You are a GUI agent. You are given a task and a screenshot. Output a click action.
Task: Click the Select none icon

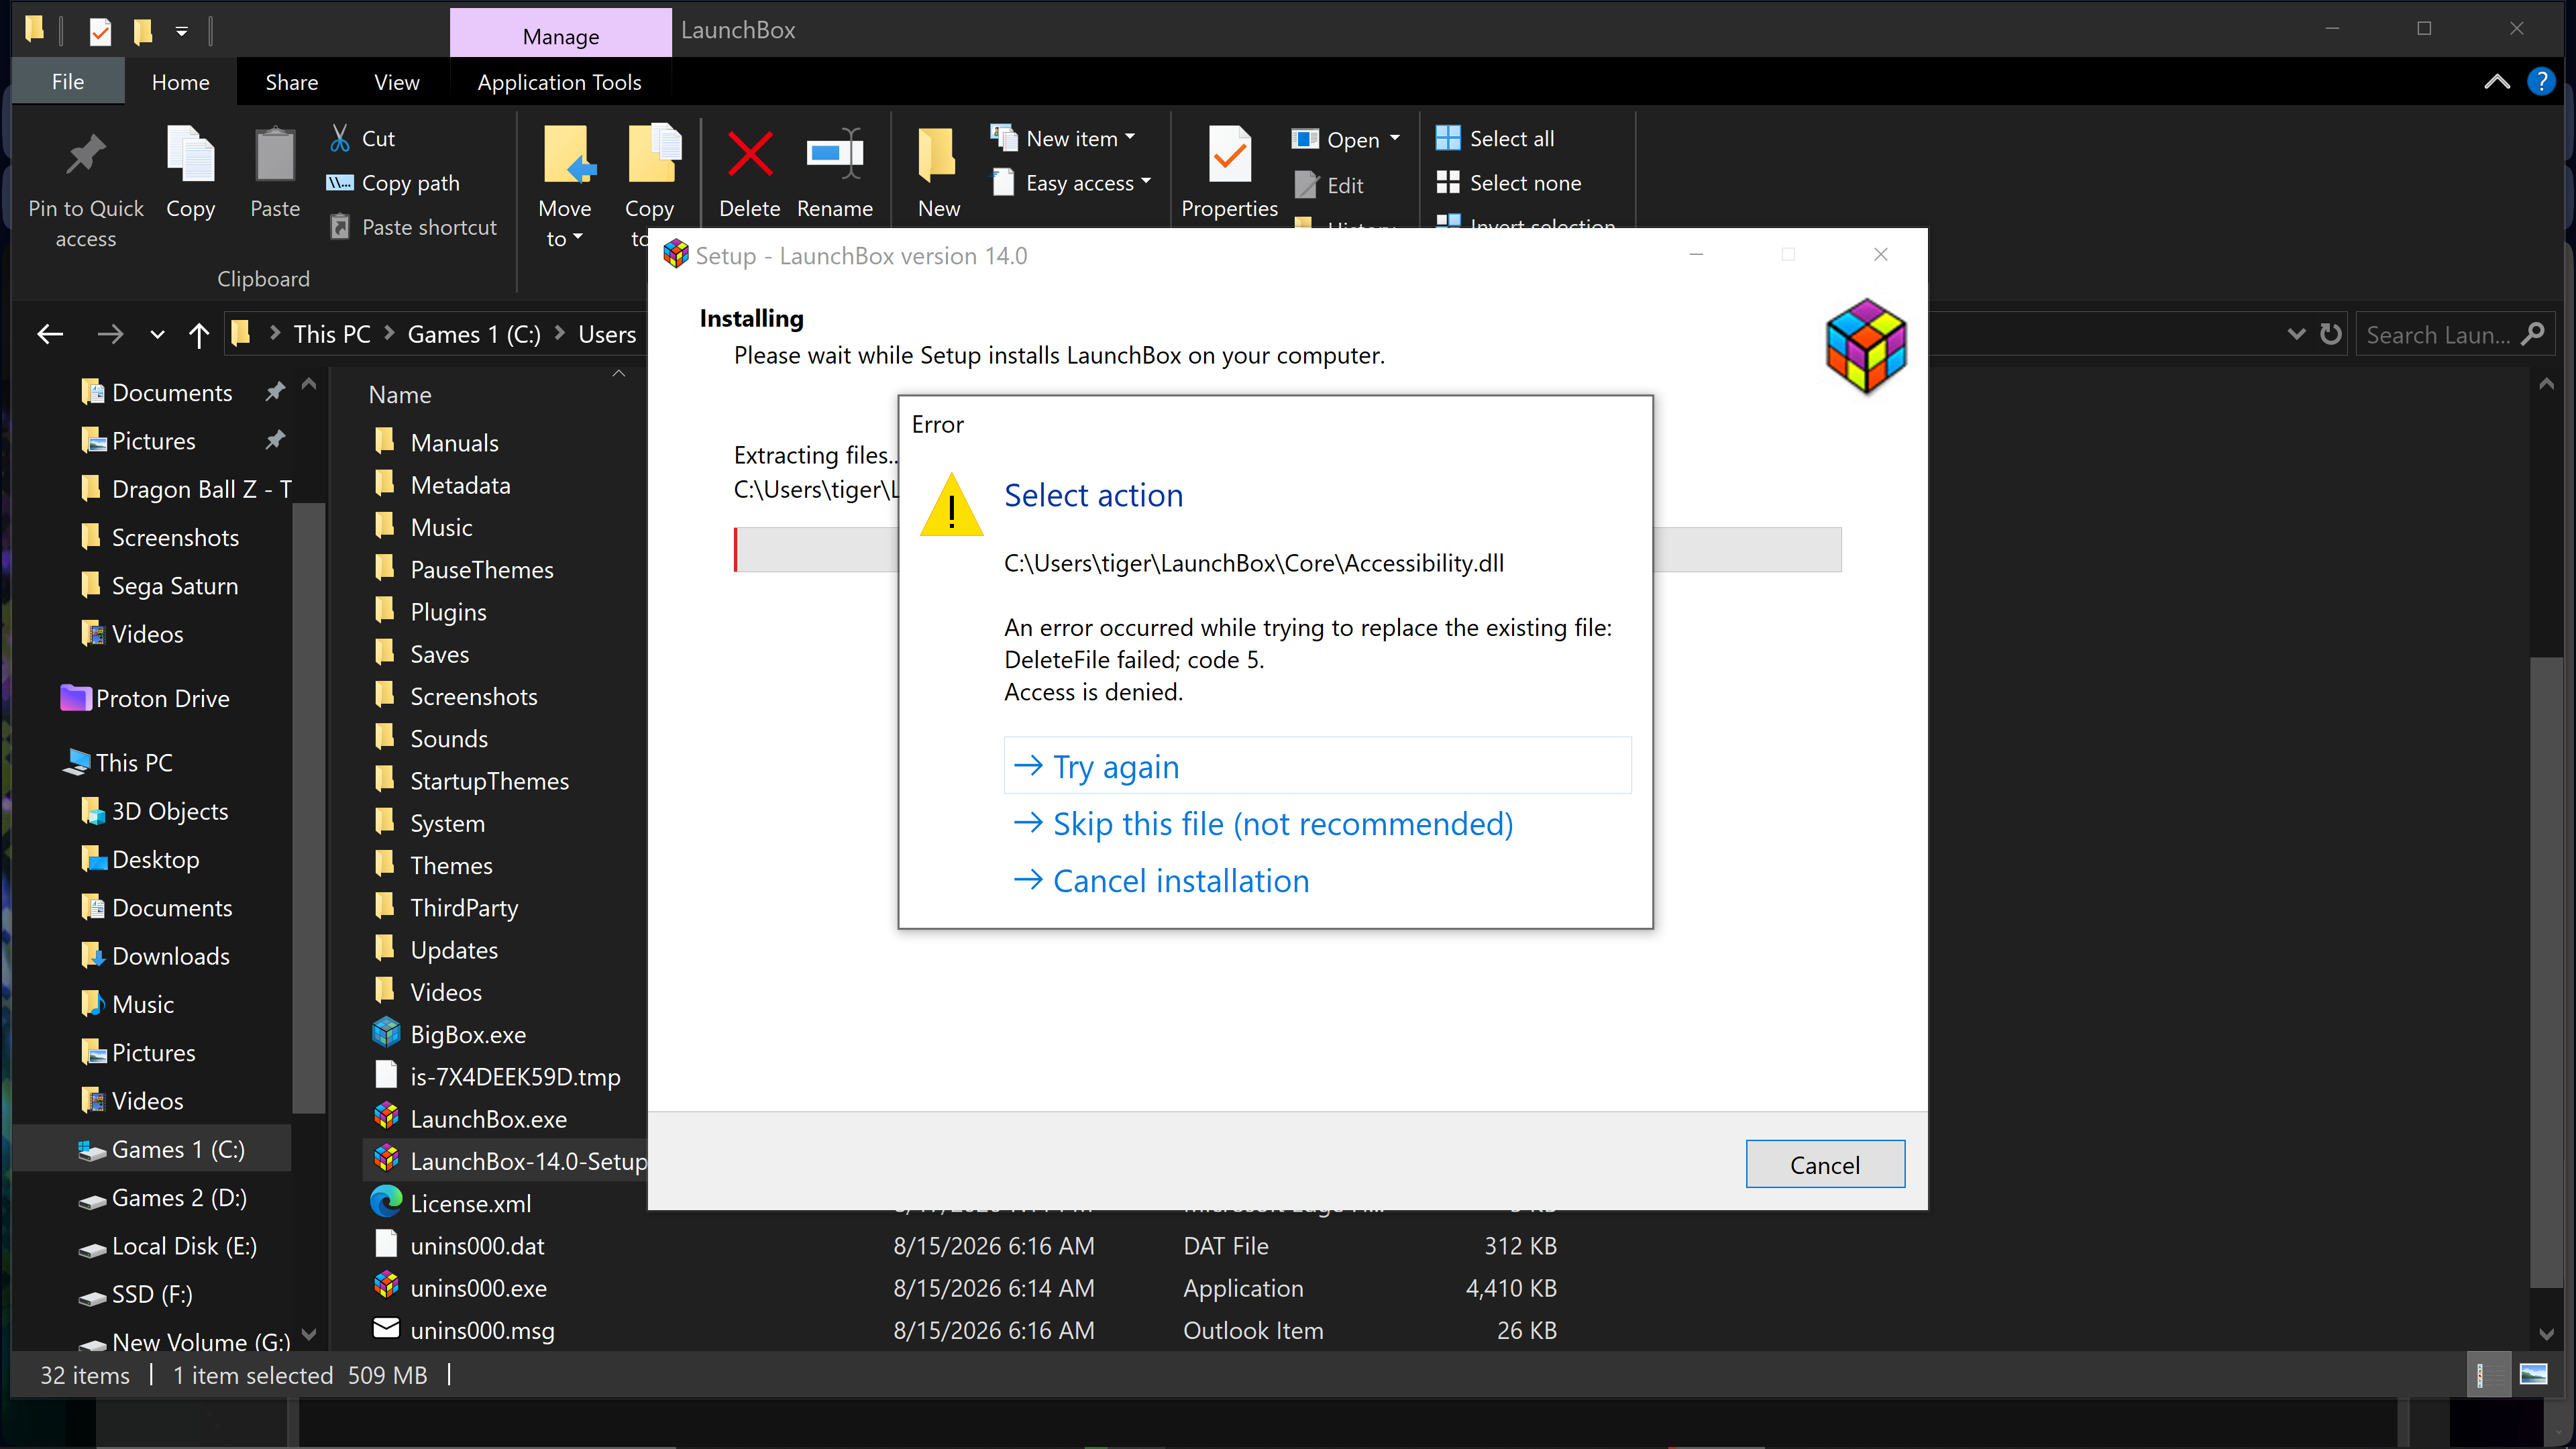point(1448,182)
